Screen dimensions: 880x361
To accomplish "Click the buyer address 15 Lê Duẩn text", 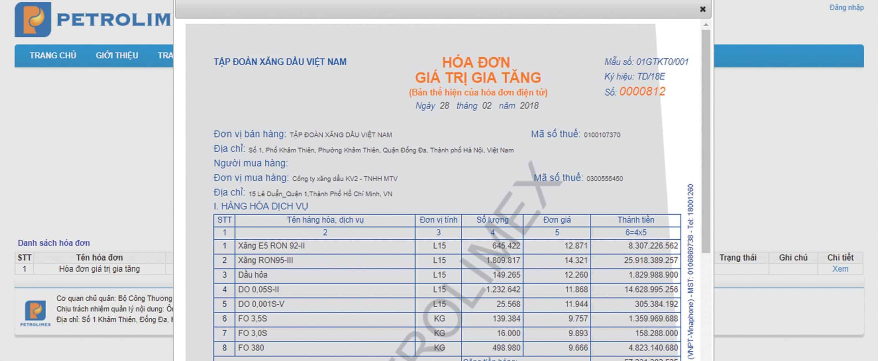I will pyautogui.click(x=320, y=194).
